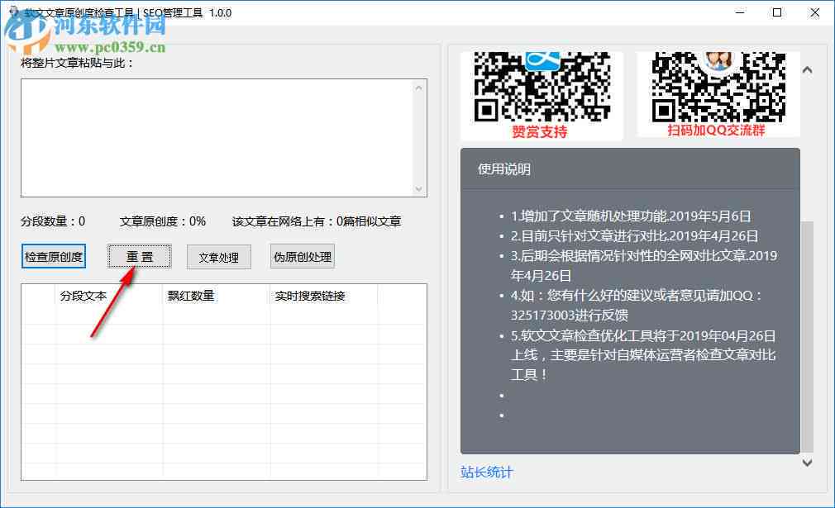Image resolution: width=835 pixels, height=508 pixels.
Task: Click the right panel scroll up arrow
Action: click(x=808, y=69)
